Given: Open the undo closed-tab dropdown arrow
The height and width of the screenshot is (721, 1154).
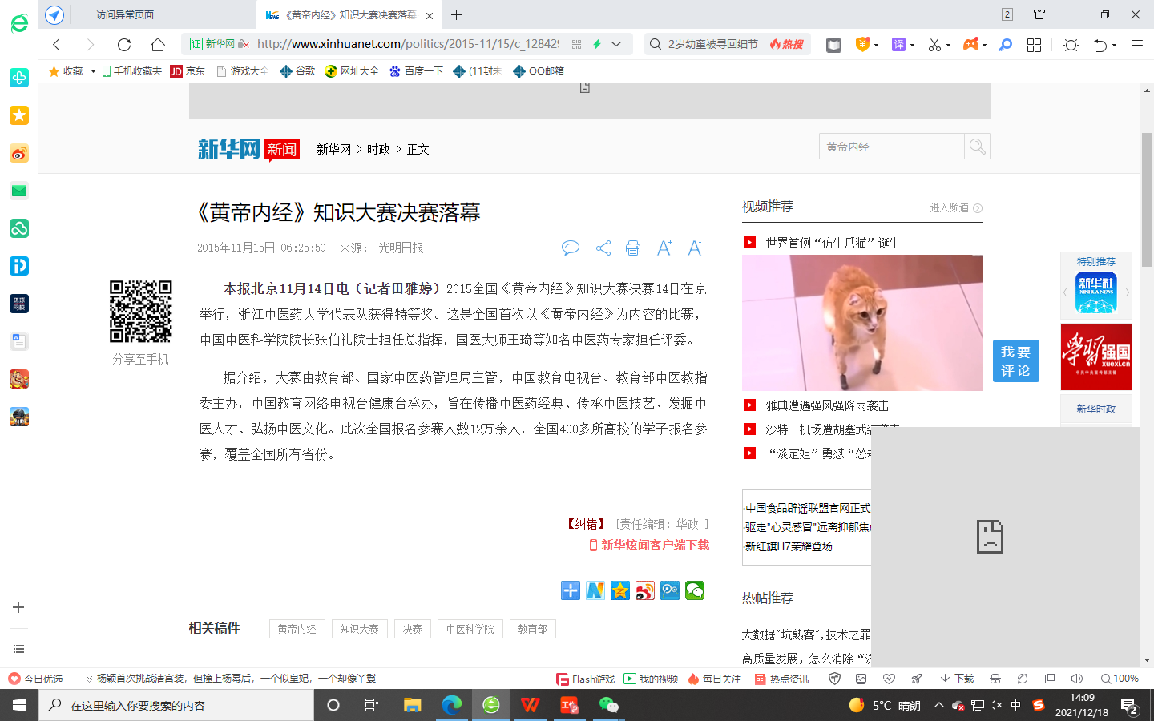Looking at the screenshot, I should pyautogui.click(x=1115, y=46).
